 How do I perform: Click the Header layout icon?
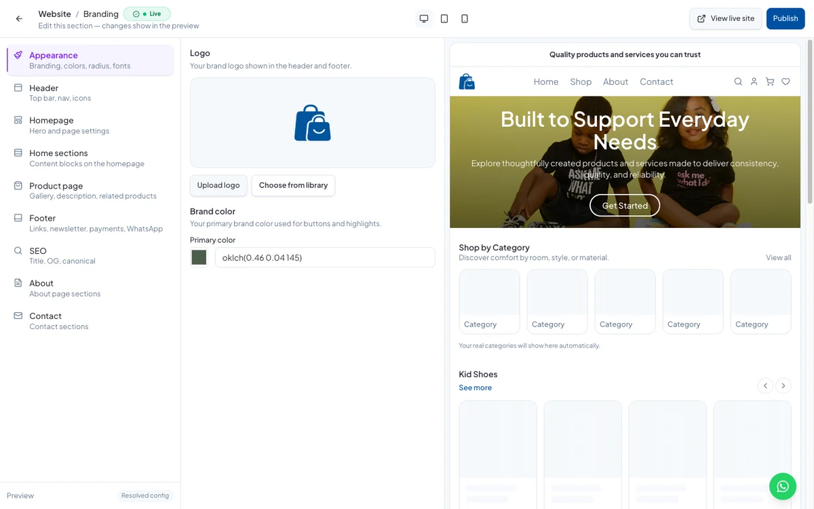pos(18,88)
